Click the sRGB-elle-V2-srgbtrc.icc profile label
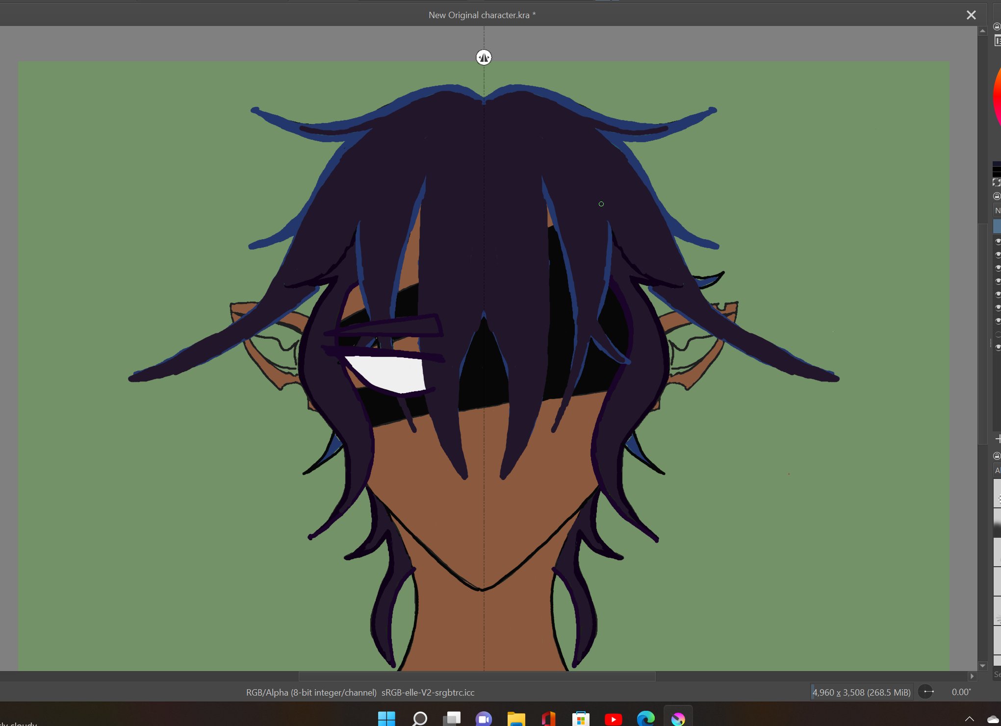The image size is (1001, 726). click(x=428, y=692)
